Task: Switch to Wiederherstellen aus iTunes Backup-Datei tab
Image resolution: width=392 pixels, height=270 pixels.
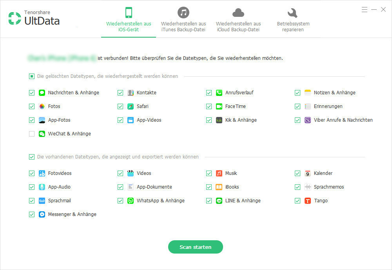Action: (x=183, y=20)
